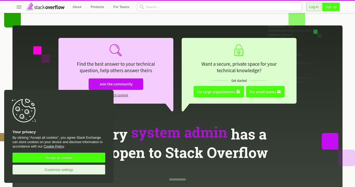The width and height of the screenshot is (355, 187).
Task: Click the 'Your privacy' heading
Action: point(24,132)
